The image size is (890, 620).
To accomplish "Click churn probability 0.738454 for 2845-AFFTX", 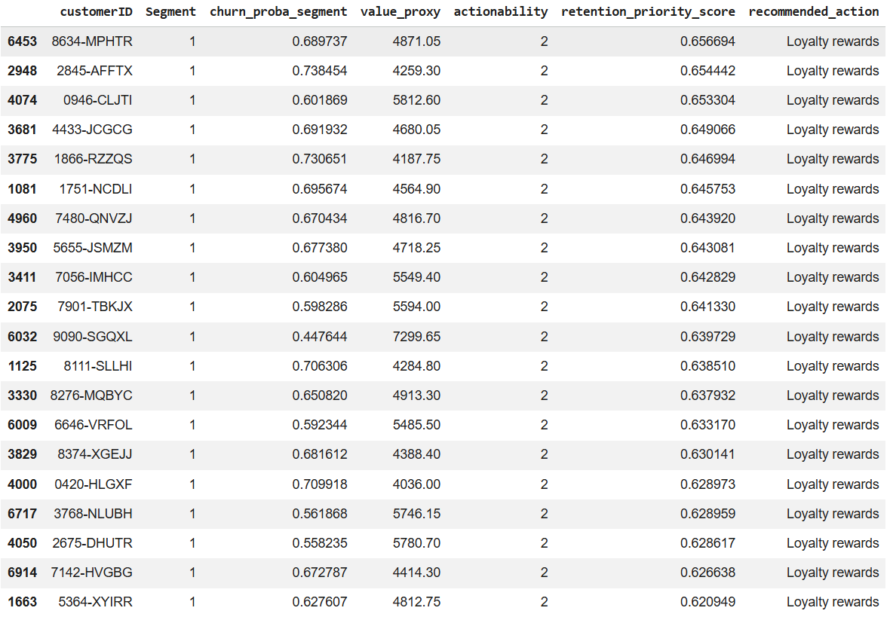I will (324, 71).
